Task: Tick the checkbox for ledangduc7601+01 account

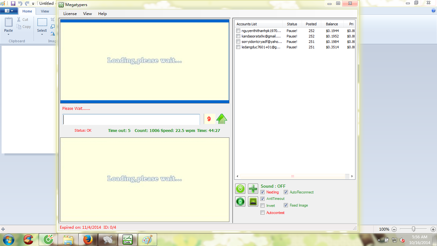Action: click(238, 47)
